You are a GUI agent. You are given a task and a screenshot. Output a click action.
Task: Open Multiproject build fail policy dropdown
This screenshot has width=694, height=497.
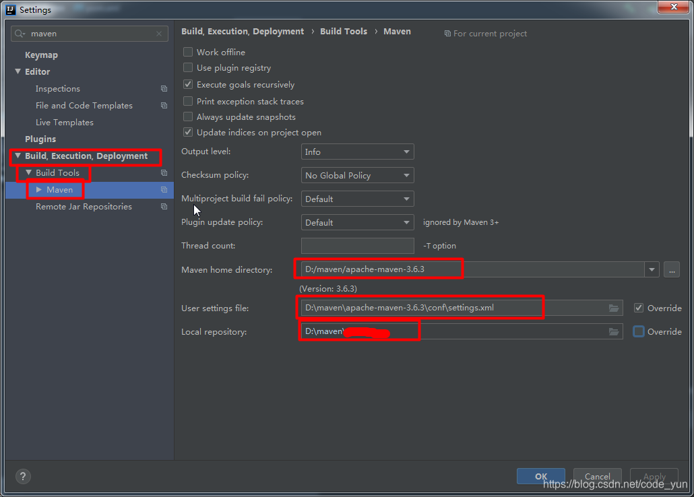tap(357, 199)
